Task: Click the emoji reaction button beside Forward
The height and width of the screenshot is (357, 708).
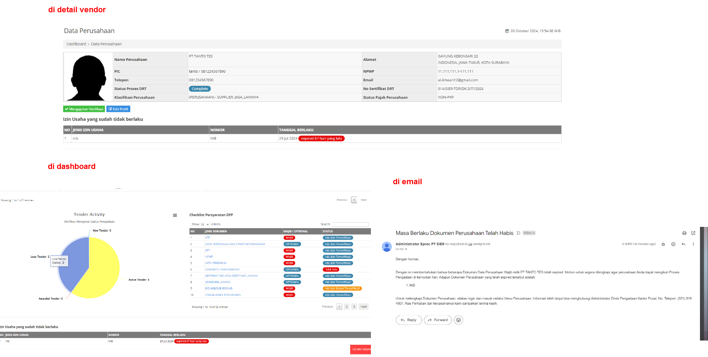Action: click(x=458, y=320)
